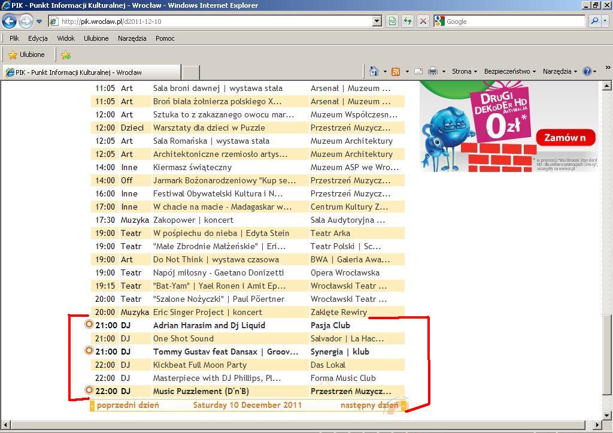Click the Refresh page icon
The image size is (613, 433).
pyautogui.click(x=408, y=21)
